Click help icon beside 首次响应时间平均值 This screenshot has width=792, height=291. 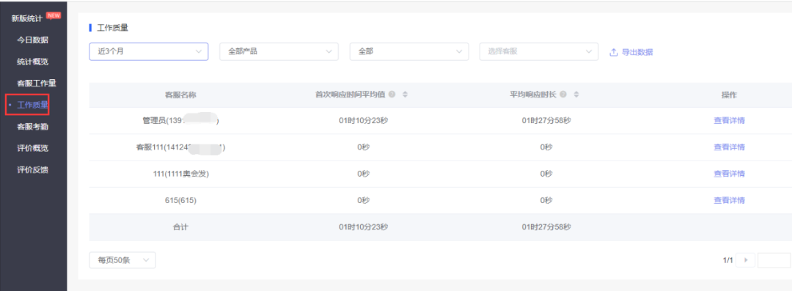(392, 95)
